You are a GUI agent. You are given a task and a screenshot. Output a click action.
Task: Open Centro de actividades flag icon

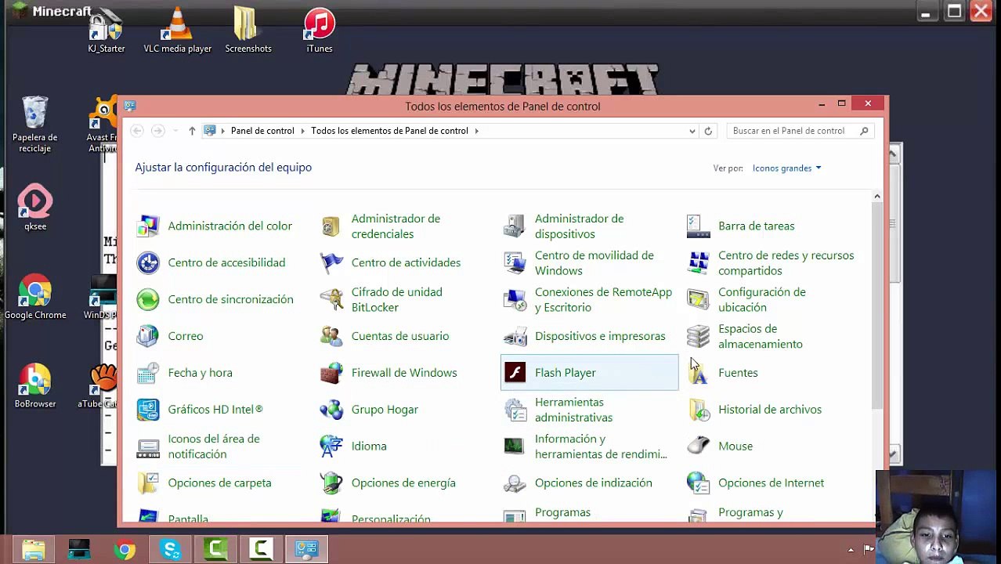pyautogui.click(x=331, y=262)
